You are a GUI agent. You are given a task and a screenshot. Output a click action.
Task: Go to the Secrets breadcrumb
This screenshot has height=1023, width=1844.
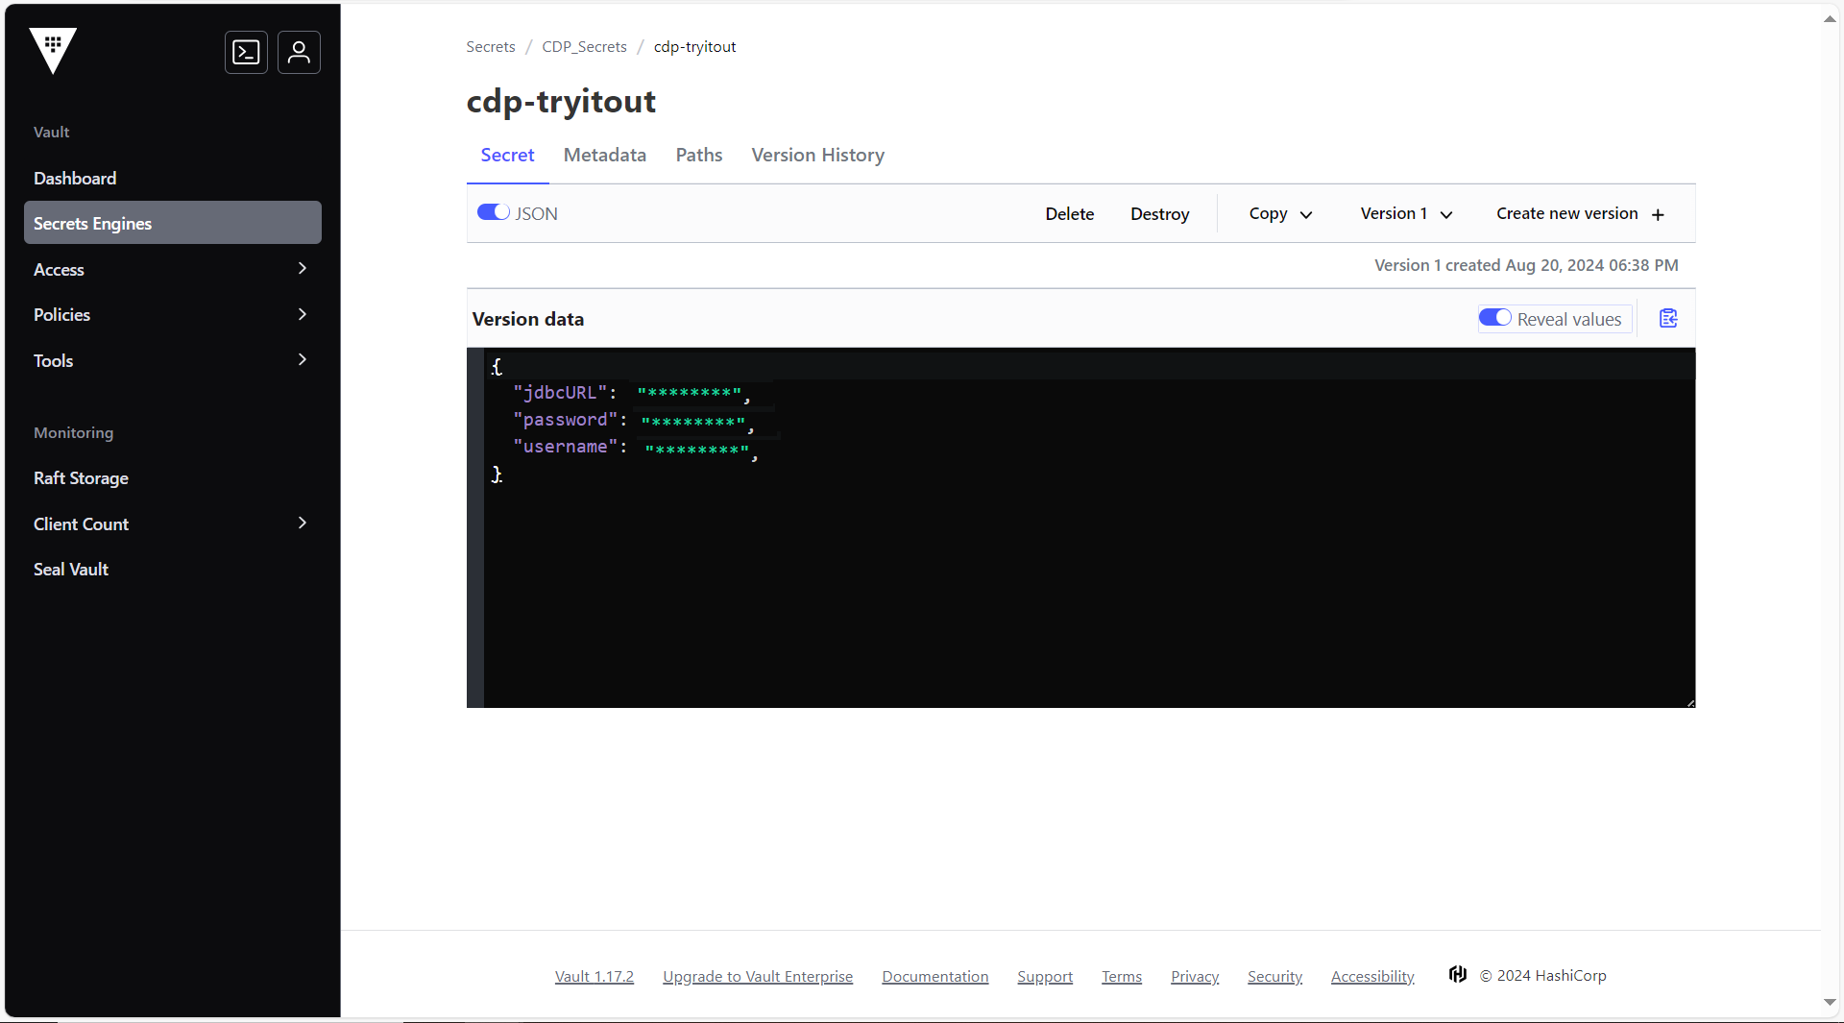(491, 46)
